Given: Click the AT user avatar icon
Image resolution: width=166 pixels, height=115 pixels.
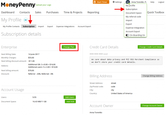Looking at the screenshot, I should click(128, 2).
